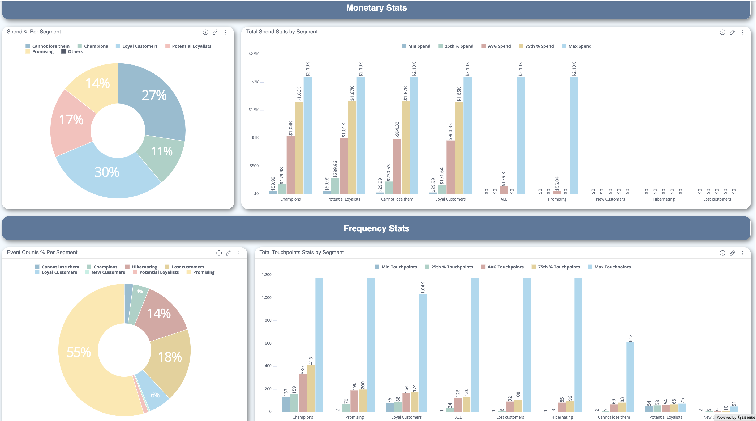Screen dimensions: 756x421
Task: Click info icon on Event Counts % widget
Action: coord(219,253)
